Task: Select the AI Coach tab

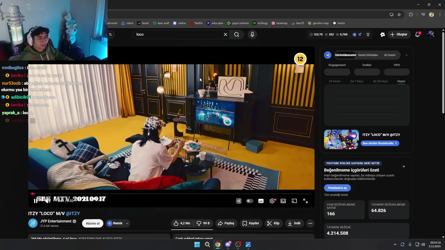Action: coord(389,55)
